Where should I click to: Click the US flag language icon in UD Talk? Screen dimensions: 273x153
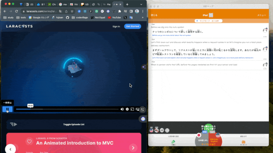point(151,130)
